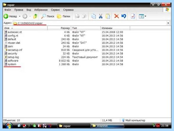This screenshot has width=174, height=131.
Task: Select the security file
Action: point(12,53)
